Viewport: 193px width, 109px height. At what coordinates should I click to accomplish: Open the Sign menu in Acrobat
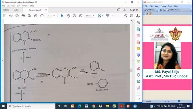coord(18,6)
